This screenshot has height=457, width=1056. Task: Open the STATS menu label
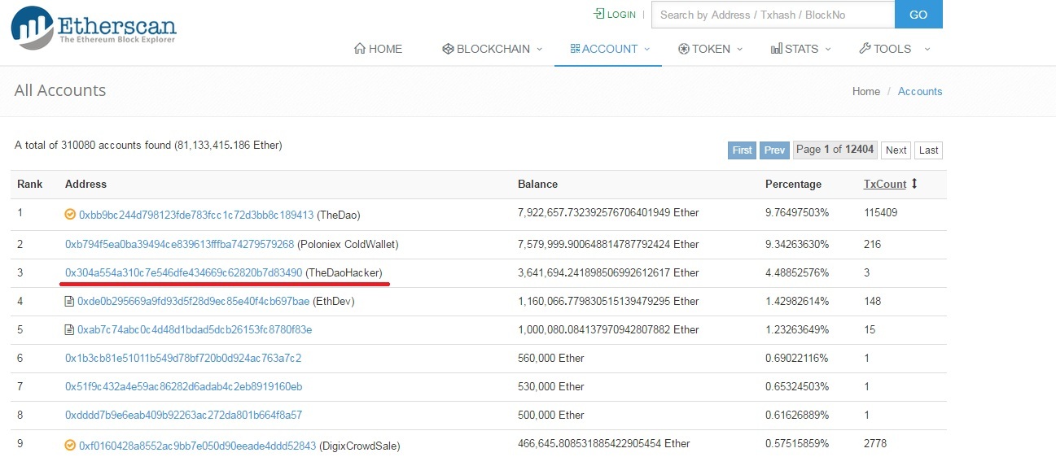(801, 49)
